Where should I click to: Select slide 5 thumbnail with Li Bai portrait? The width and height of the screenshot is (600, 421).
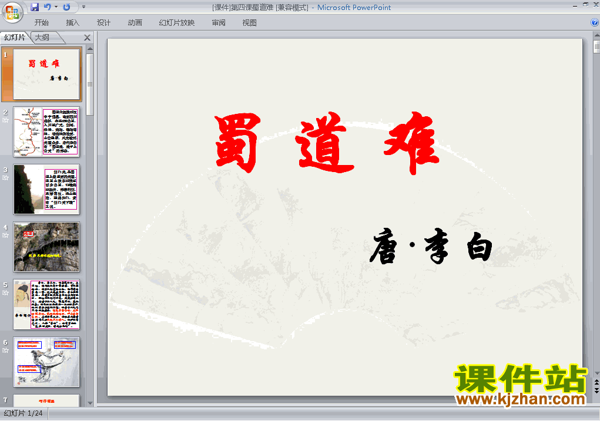pos(46,304)
